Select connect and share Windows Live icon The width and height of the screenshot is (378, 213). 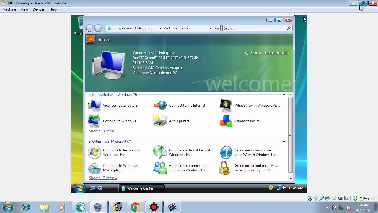(160, 168)
